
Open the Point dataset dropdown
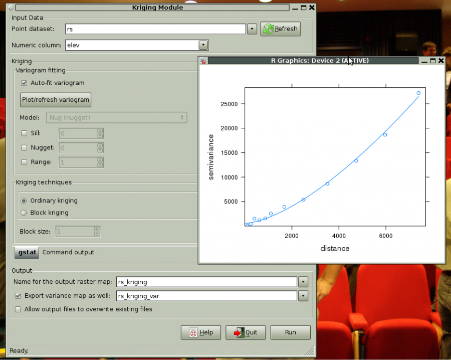pyautogui.click(x=252, y=29)
